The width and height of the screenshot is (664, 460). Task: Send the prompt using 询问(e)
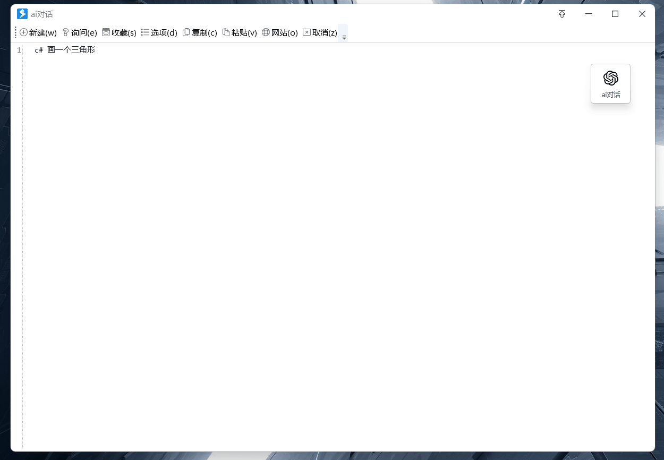pos(80,33)
